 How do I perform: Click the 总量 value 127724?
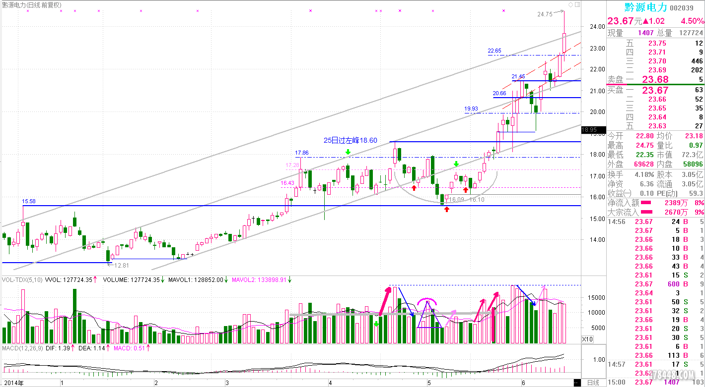pos(691,33)
